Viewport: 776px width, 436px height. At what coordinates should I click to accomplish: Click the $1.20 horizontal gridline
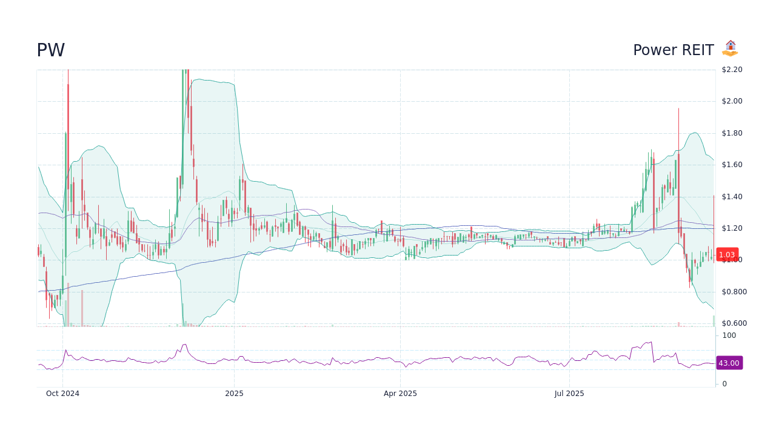click(x=364, y=228)
